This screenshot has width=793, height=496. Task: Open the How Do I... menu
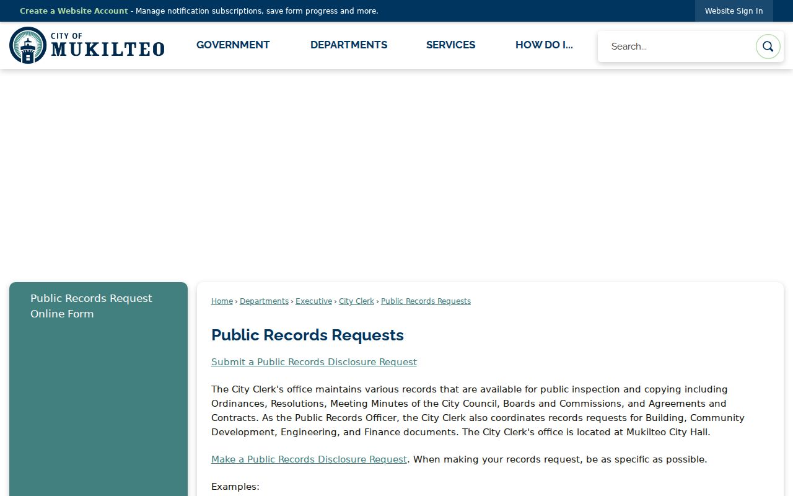[544, 45]
